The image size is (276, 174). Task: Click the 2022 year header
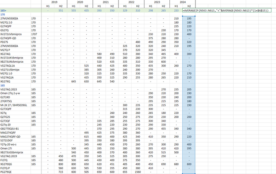[131, 2]
